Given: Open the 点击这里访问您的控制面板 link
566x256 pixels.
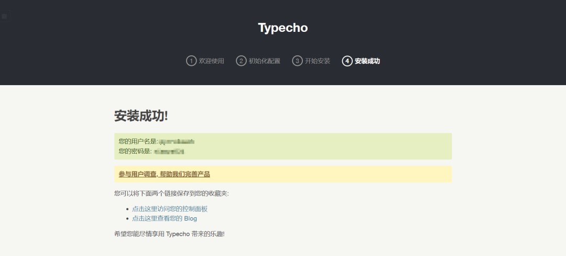Looking at the screenshot, I should click(x=170, y=209).
